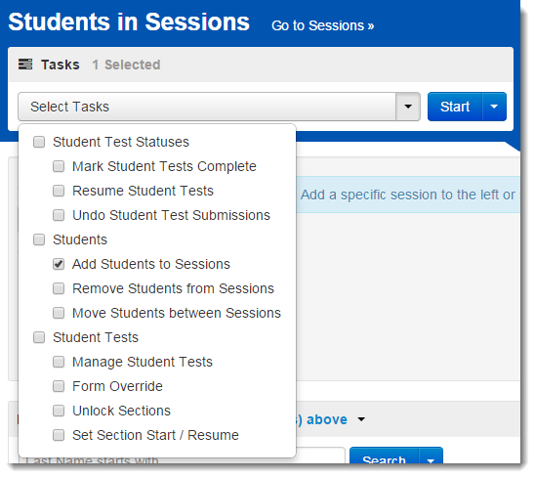Uncheck Add Students to Sessions
This screenshot has width=535, height=478.
click(x=59, y=264)
